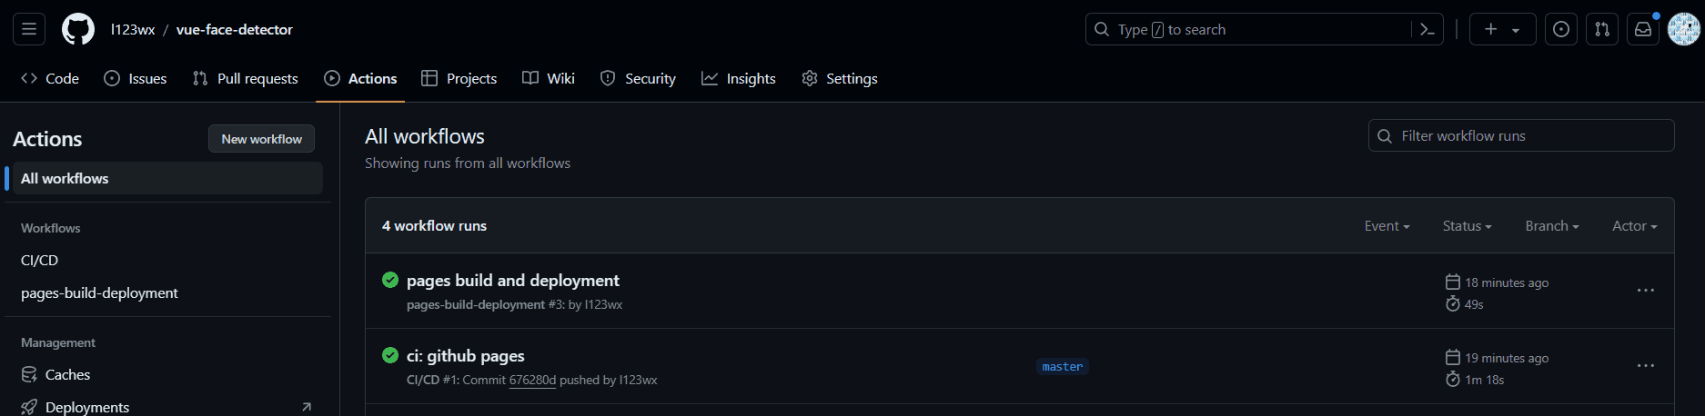Open the command palette icon

(x=1428, y=30)
